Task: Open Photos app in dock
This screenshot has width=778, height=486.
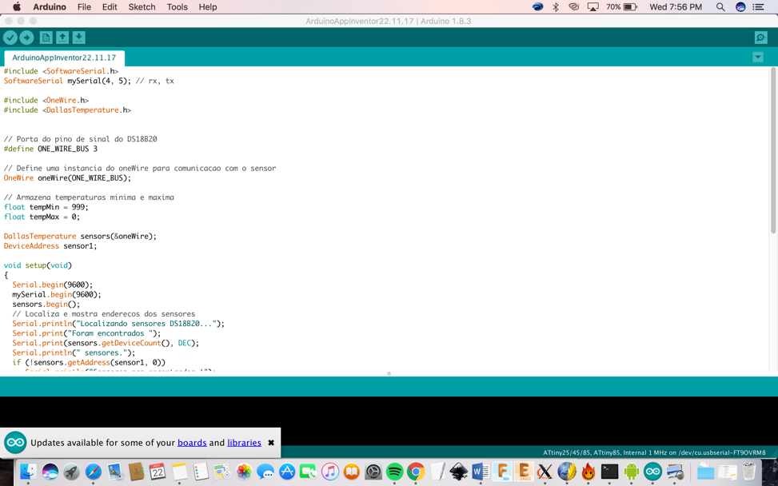Action: pos(244,471)
